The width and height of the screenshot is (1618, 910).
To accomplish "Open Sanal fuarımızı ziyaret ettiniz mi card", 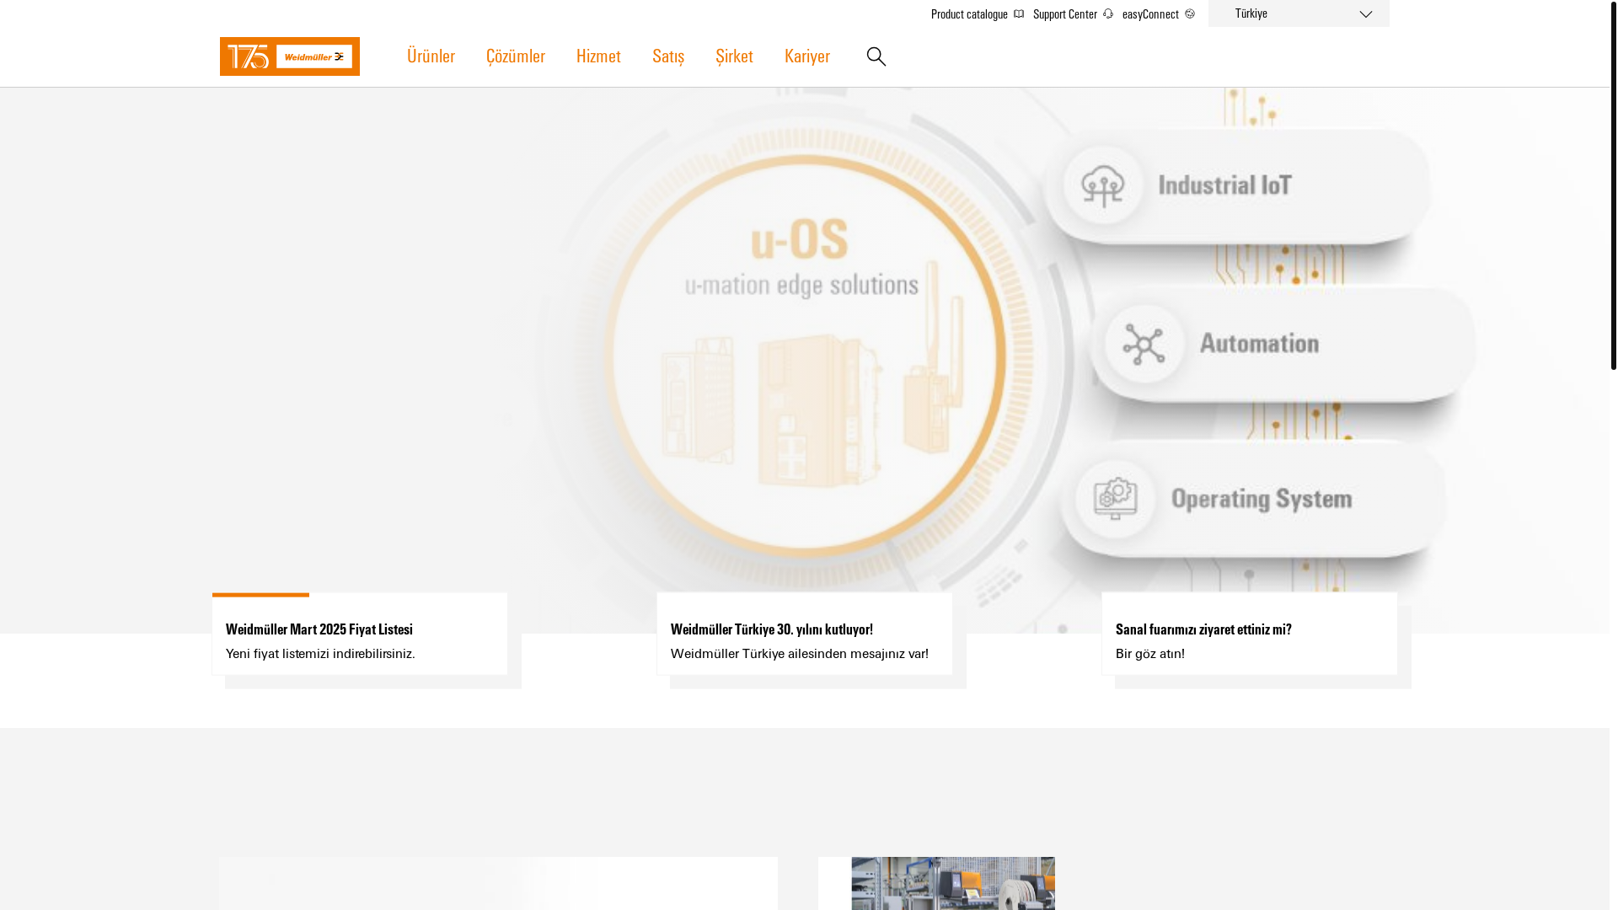I will tap(1250, 634).
